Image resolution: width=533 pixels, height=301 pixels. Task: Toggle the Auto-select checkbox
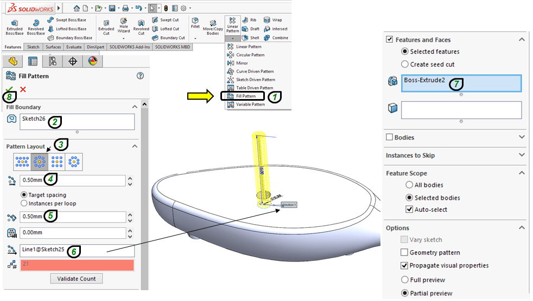tap(410, 210)
